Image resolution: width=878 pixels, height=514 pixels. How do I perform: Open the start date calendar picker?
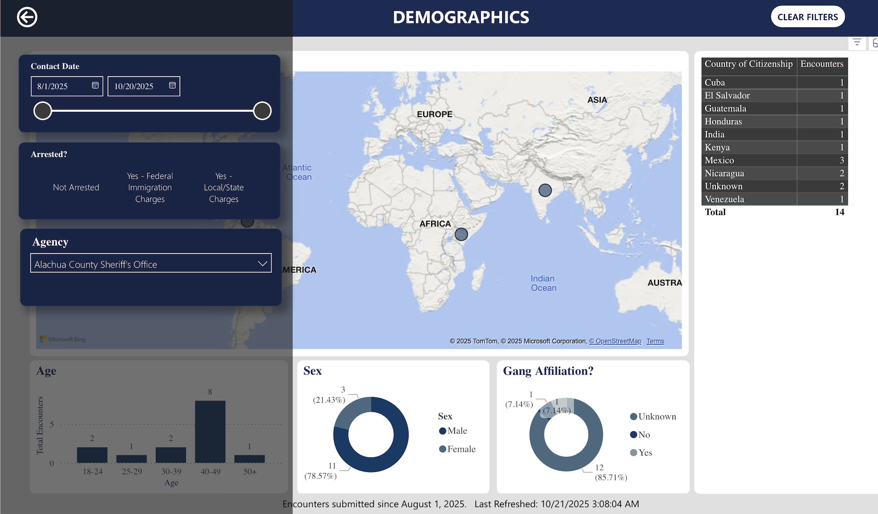tap(95, 86)
